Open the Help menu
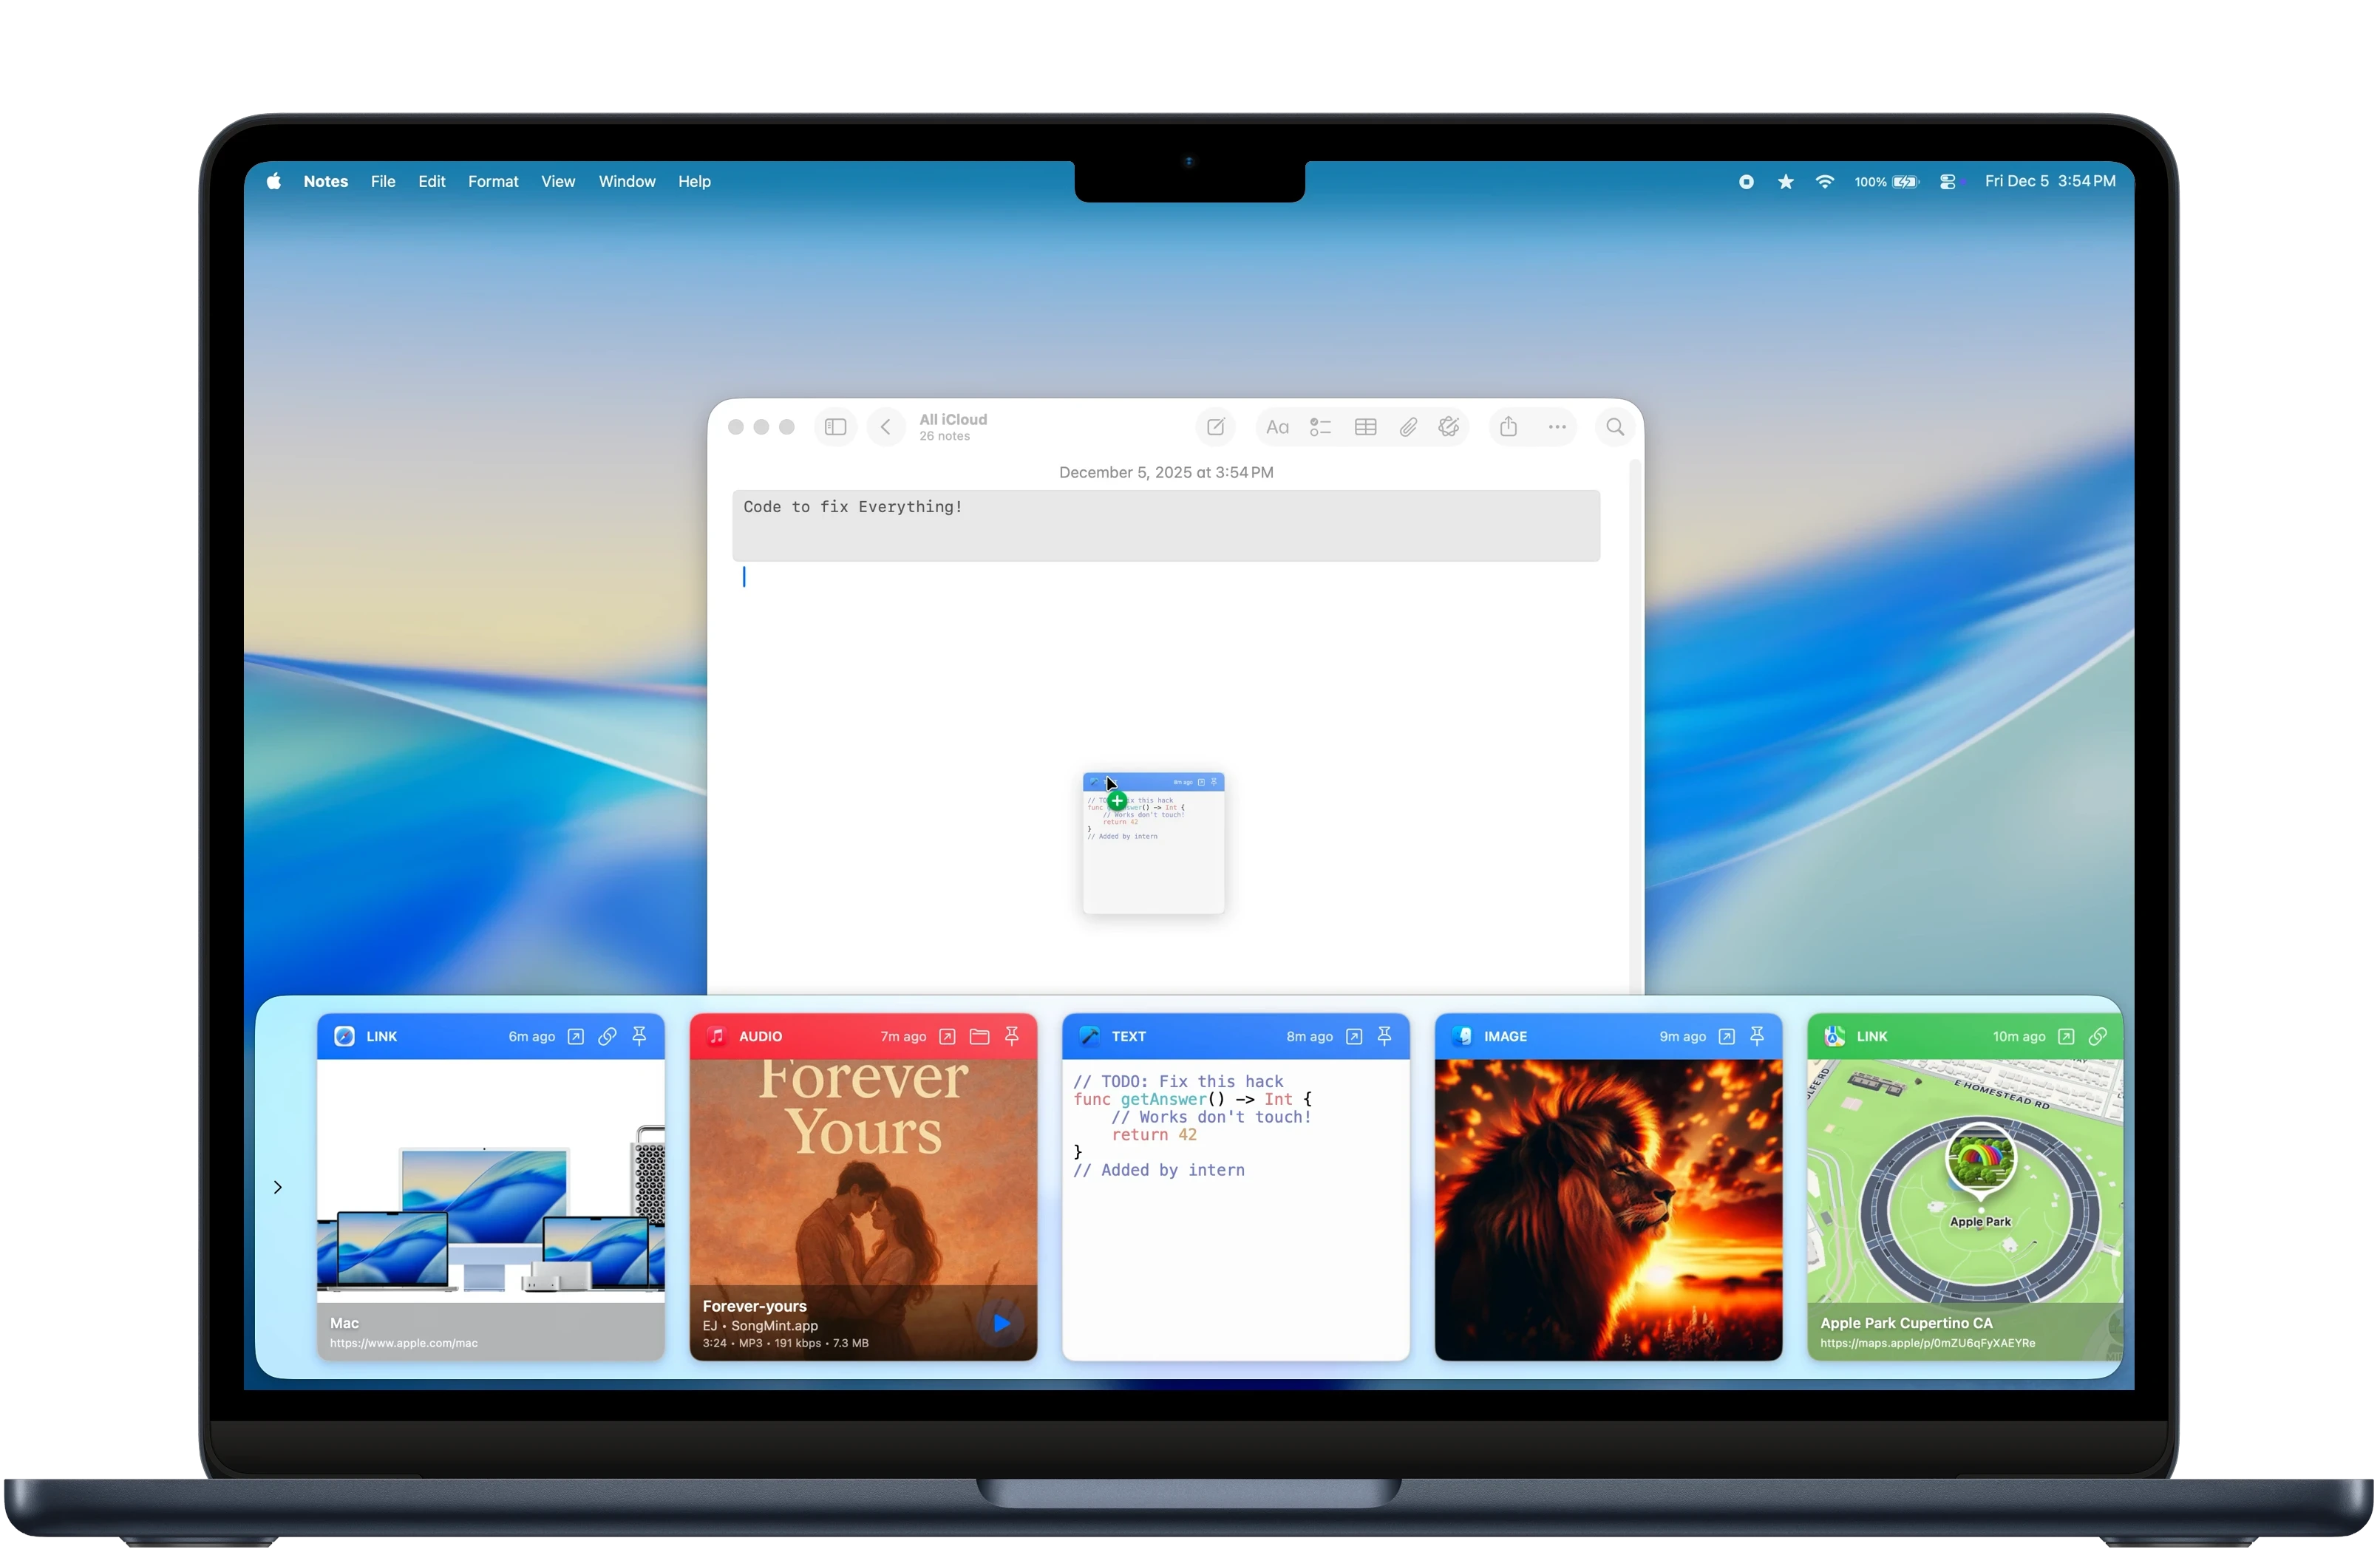 pyautogui.click(x=694, y=181)
